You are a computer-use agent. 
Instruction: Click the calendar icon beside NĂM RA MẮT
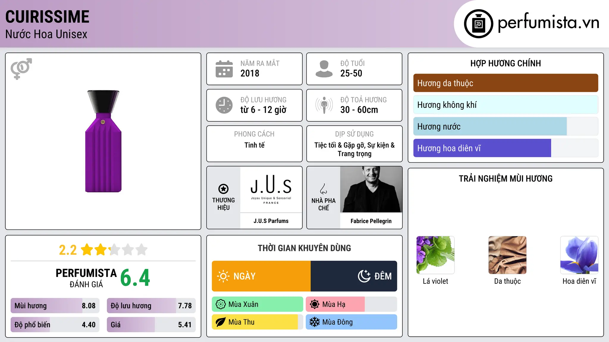click(224, 69)
